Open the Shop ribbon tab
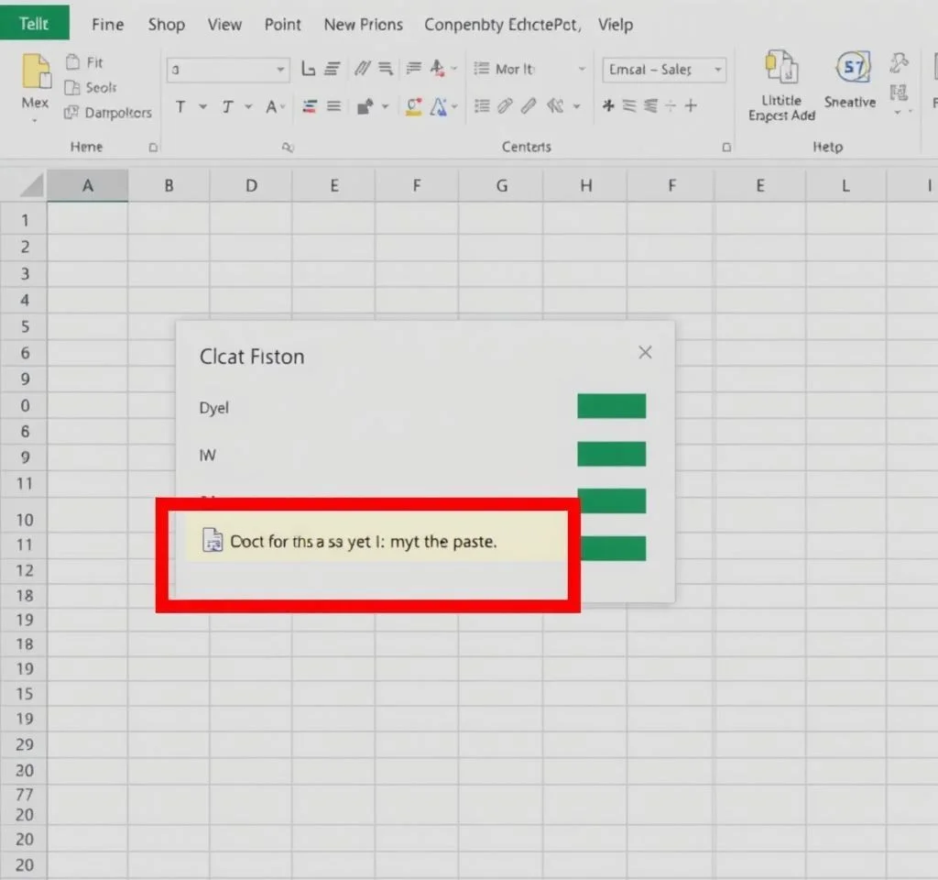The image size is (938, 880). tap(166, 25)
